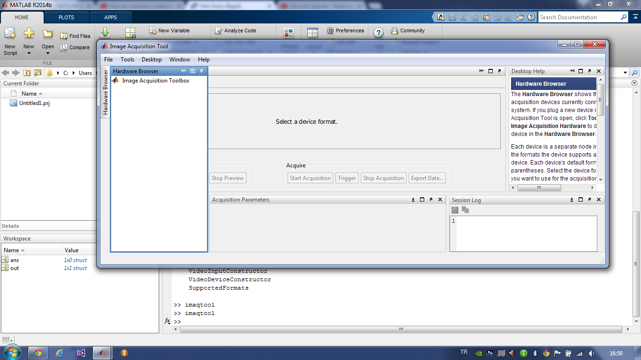
Task: Click New Variable in toolstrip
Action: coord(169,30)
